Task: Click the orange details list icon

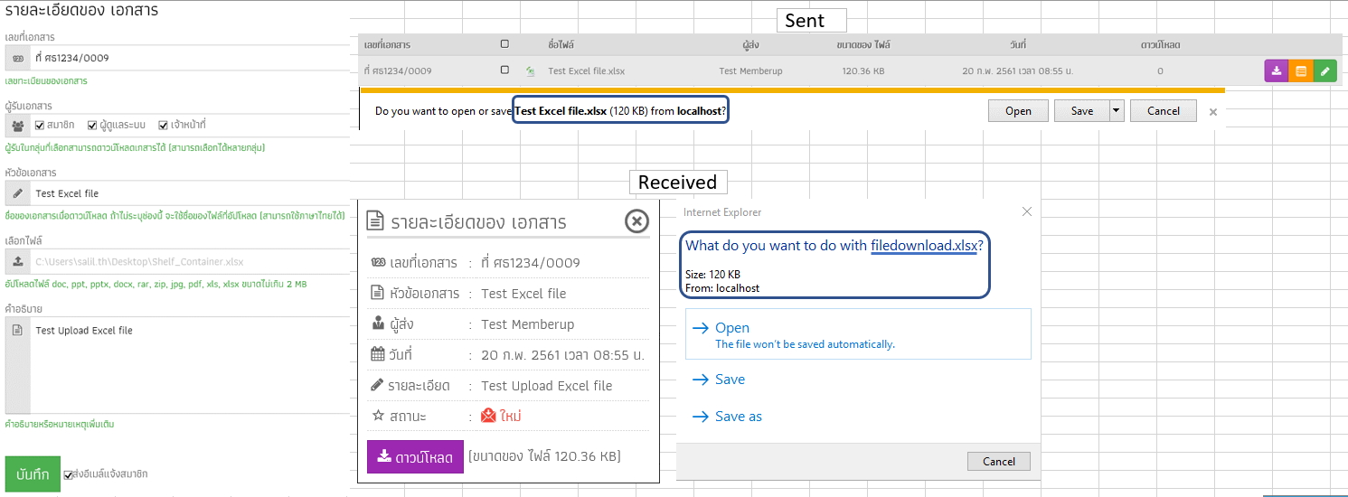Action: click(x=1300, y=70)
